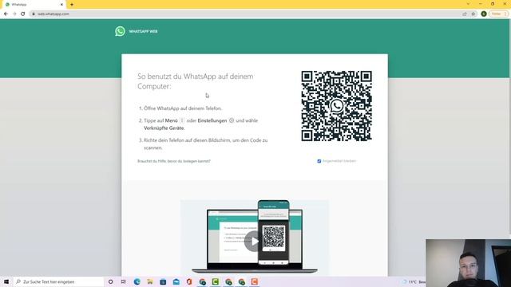Viewport: 511px width, 287px height.
Task: Bookmark this page with the star icon
Action: coord(473,14)
